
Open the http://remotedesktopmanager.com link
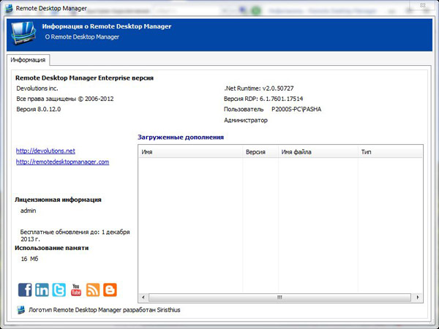pos(62,162)
